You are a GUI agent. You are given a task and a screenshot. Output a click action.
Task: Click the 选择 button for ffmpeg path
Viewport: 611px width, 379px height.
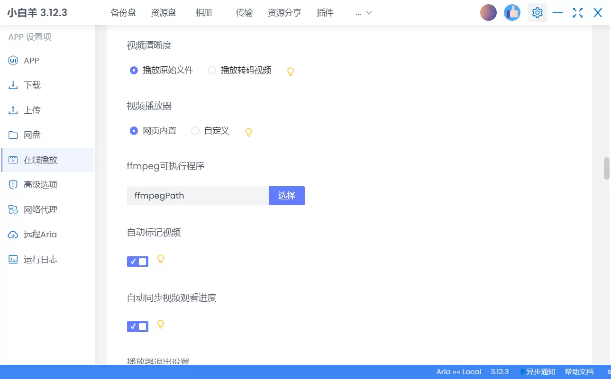pos(286,195)
